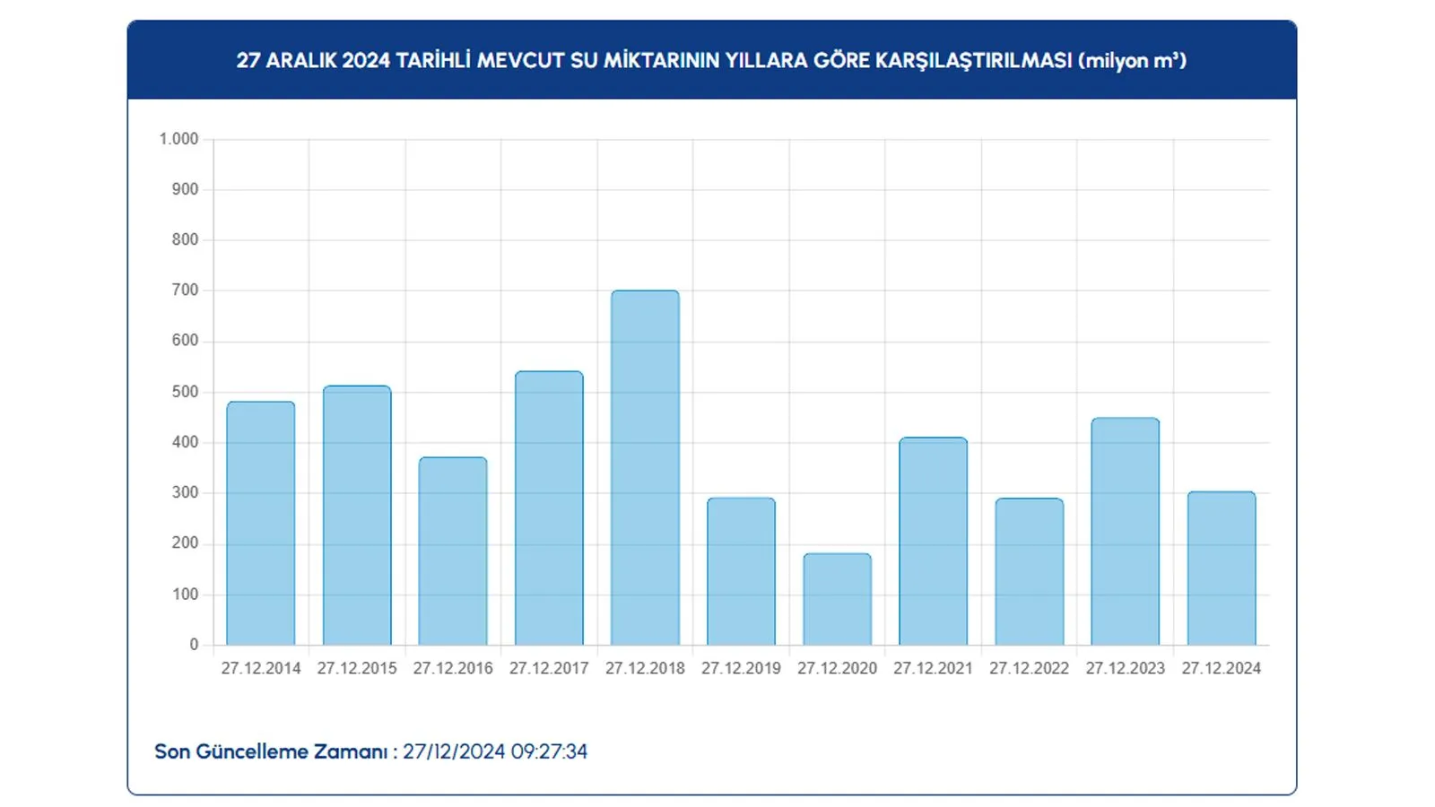Click the x-axis label 27.12.2024
The width and height of the screenshot is (1435, 807).
click(x=1221, y=668)
